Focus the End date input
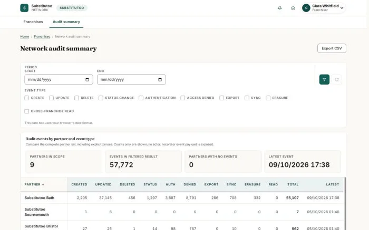This screenshot has width=369, height=230. [x=131, y=79]
